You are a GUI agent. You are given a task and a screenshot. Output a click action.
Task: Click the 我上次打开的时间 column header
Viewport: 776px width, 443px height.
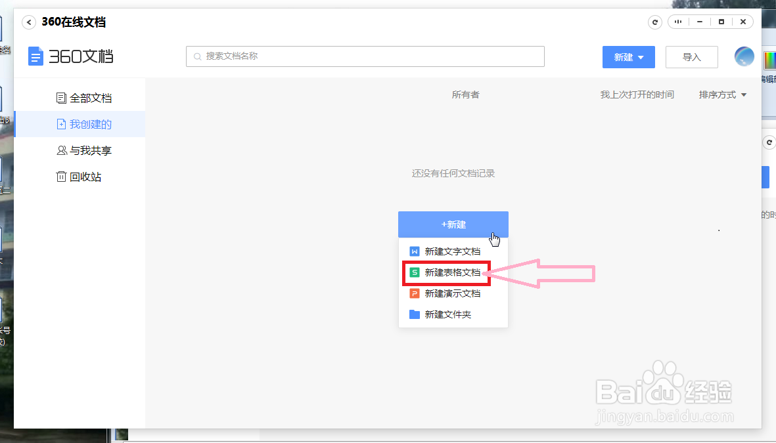point(637,95)
